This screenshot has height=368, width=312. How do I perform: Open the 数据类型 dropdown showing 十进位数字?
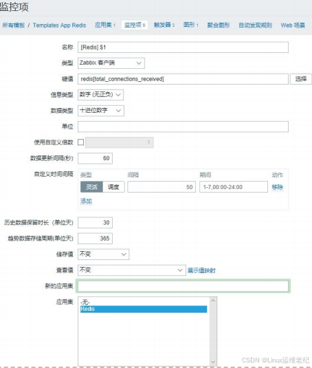point(101,111)
